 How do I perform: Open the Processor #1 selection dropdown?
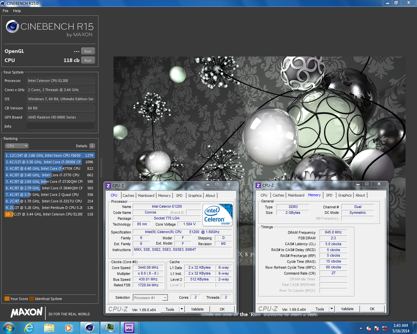coord(150,298)
